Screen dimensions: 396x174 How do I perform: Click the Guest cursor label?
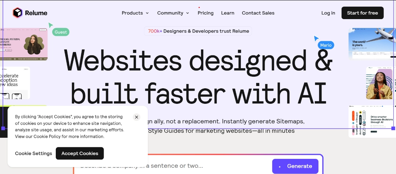pyautogui.click(x=61, y=32)
